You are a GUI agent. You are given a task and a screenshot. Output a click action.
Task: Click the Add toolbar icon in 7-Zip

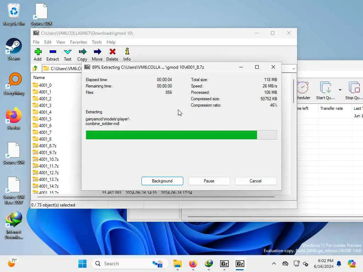coord(38,55)
